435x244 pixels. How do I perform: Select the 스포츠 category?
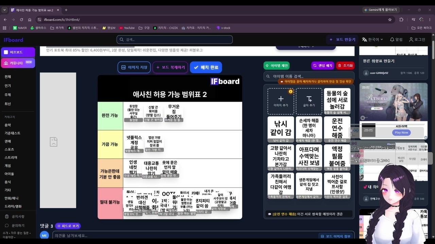10,149
